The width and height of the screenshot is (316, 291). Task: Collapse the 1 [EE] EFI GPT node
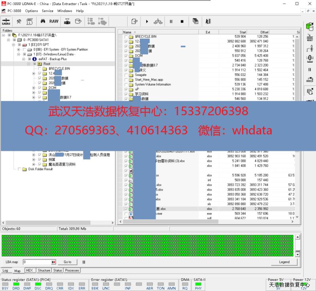13,45
